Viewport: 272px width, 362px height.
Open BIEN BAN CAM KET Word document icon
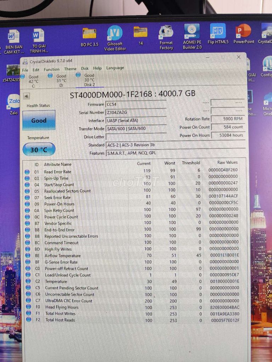(x=13, y=42)
